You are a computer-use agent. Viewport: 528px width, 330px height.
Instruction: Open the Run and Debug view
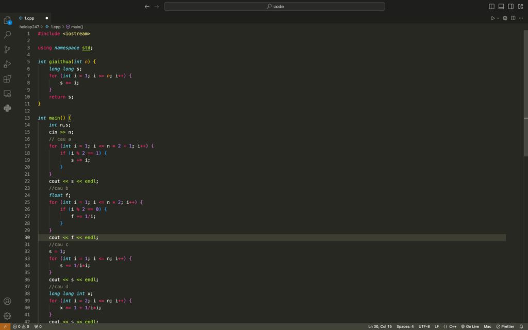coord(7,64)
